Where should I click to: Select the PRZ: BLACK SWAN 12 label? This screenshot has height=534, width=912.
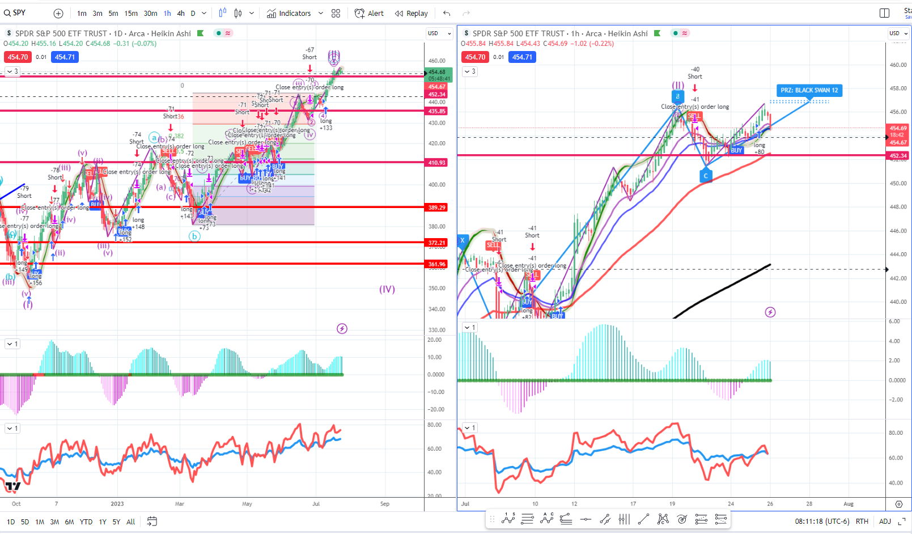(x=809, y=90)
